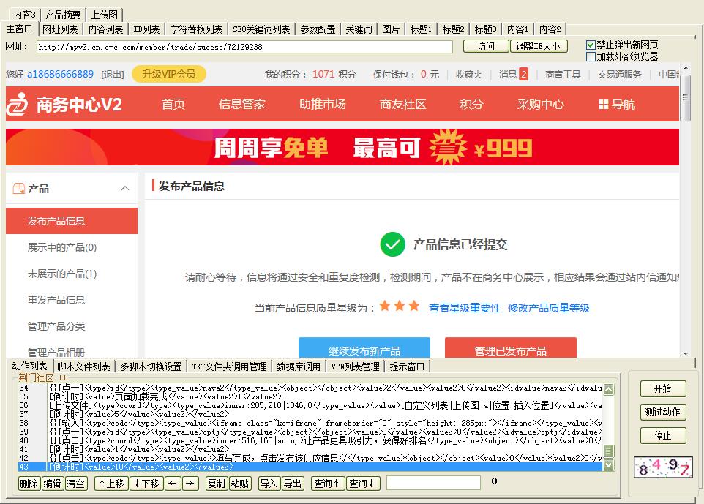Click the right arrow button in action toolbar
The image size is (704, 504).
click(x=190, y=484)
